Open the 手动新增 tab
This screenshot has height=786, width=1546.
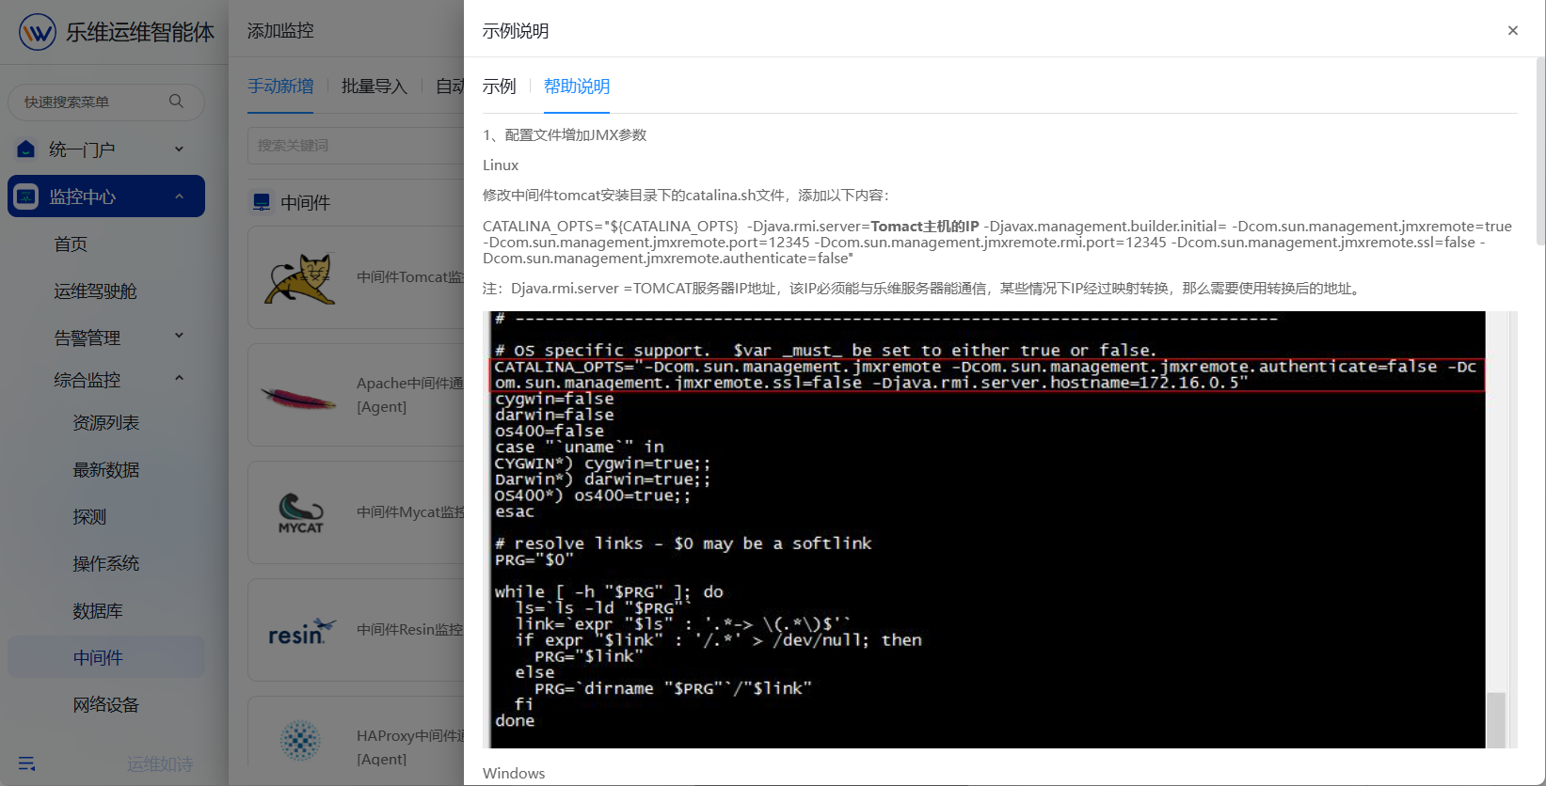tap(280, 86)
